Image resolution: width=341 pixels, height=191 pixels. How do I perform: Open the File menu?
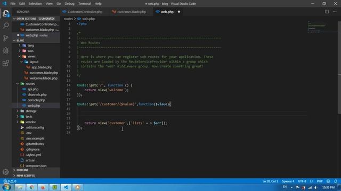coord(13,4)
